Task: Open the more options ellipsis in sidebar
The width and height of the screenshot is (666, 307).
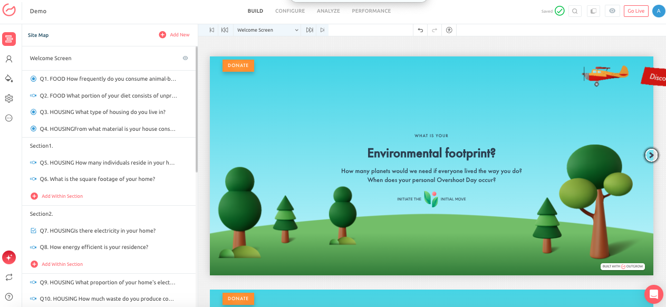Action: coord(8,118)
